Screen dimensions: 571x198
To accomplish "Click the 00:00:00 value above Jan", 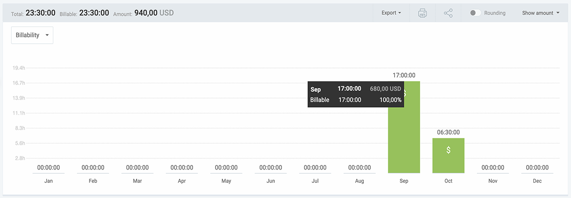I will click(x=48, y=168).
